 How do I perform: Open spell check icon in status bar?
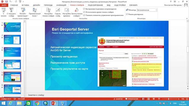point(14,99)
